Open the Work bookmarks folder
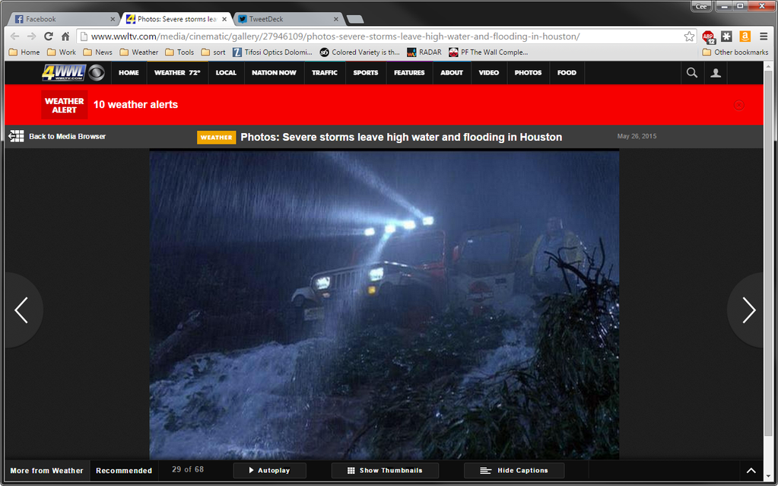Viewport: 778px width, 486px height. [62, 52]
